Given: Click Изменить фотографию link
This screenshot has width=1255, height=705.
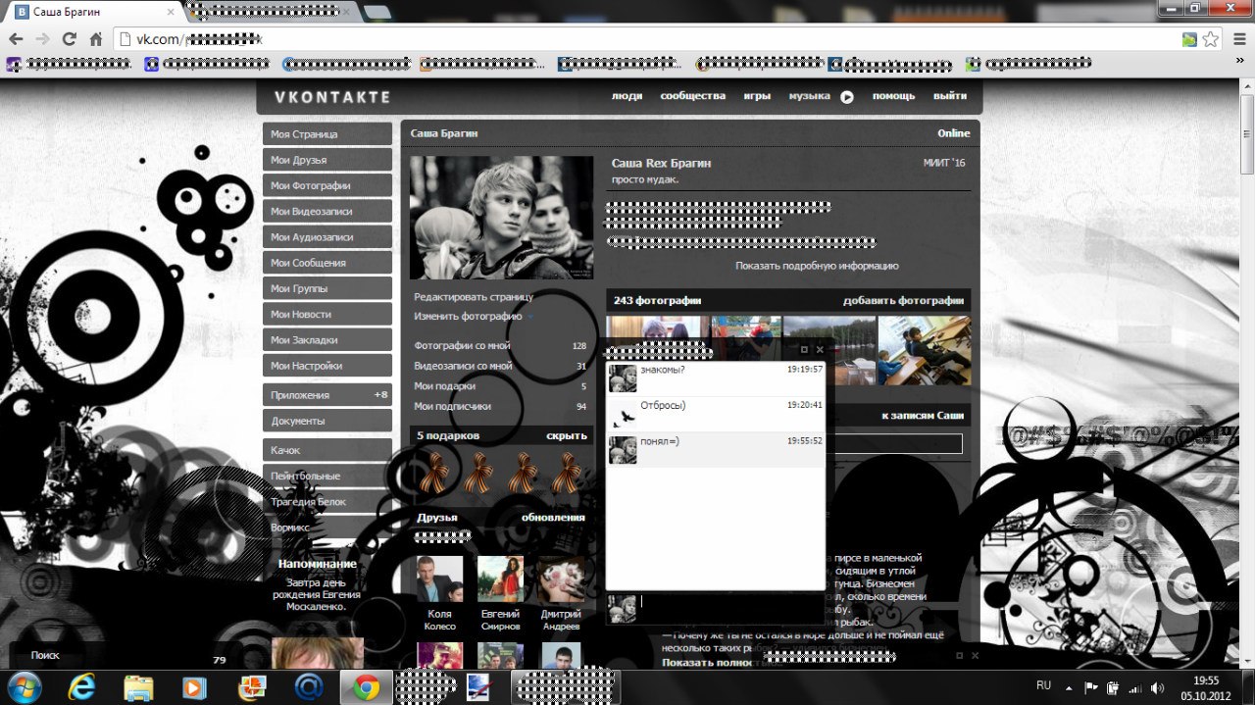Looking at the screenshot, I should pos(468,317).
